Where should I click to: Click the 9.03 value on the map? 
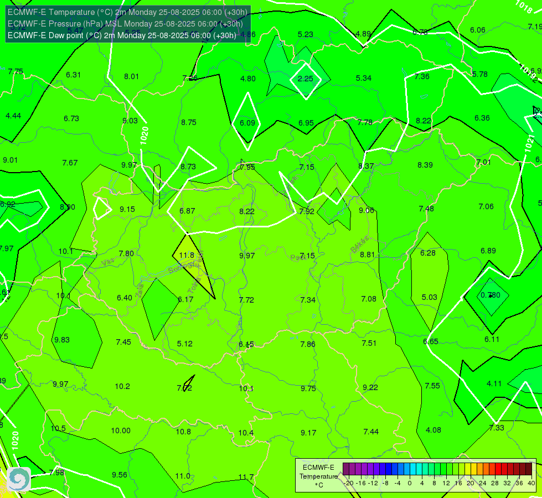[130, 121]
